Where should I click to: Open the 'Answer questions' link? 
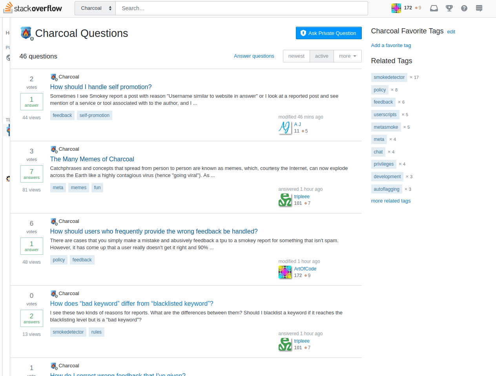254,56
